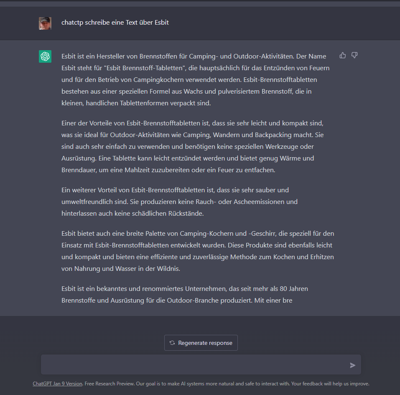Click the circular arrows regenerate icon
400x395 pixels.
click(x=172, y=343)
